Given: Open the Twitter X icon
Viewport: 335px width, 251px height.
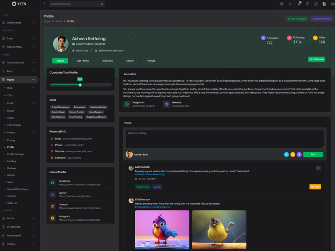Looking at the screenshot, I should tap(52, 195).
